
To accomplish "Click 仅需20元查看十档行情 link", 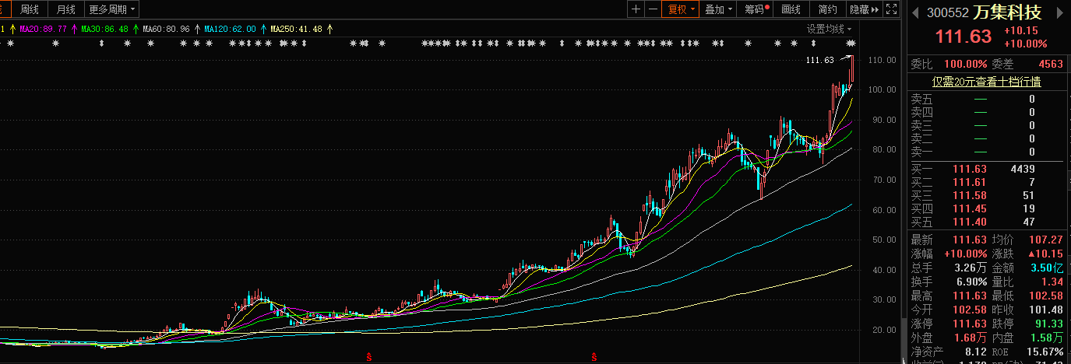I will 987,81.
